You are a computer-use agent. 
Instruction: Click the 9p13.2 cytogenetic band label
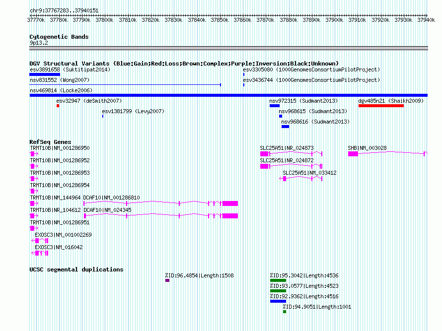click(39, 43)
